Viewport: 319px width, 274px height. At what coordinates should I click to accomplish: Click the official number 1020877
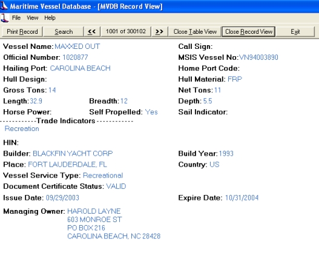tap(75, 57)
